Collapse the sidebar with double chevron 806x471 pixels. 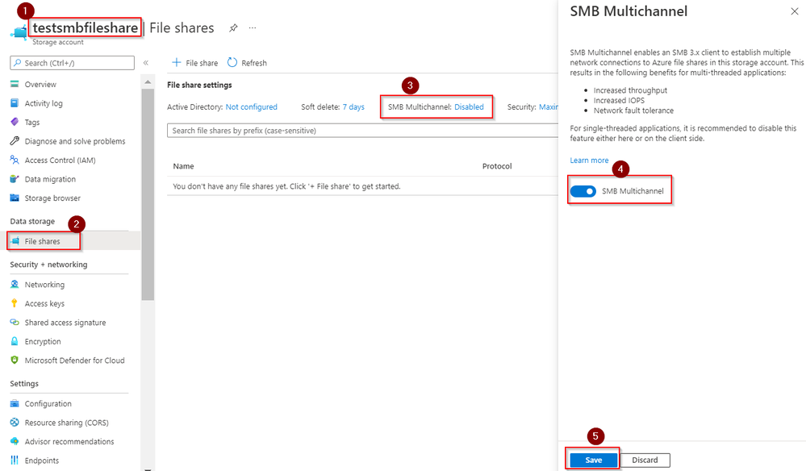(x=146, y=63)
